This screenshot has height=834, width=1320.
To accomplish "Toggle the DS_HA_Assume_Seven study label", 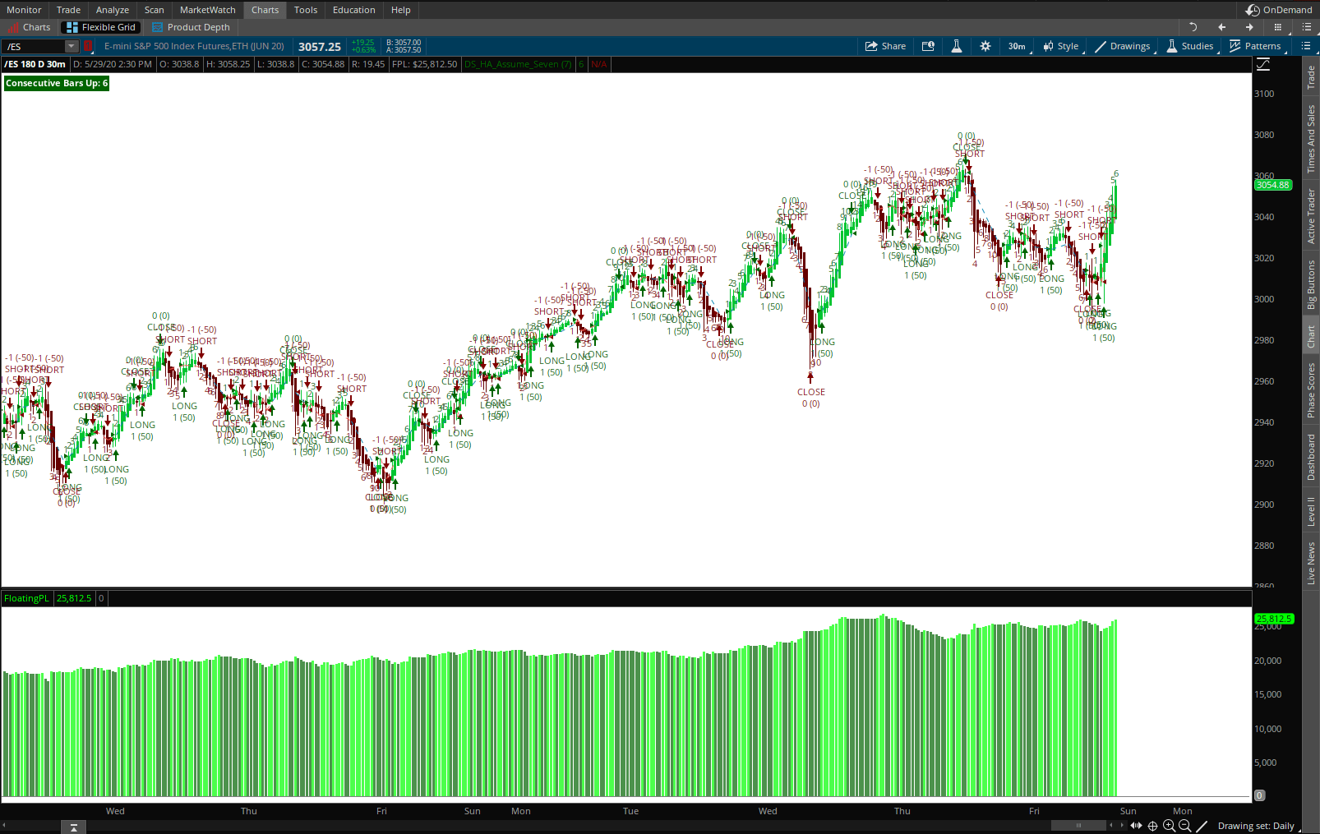I will point(517,64).
